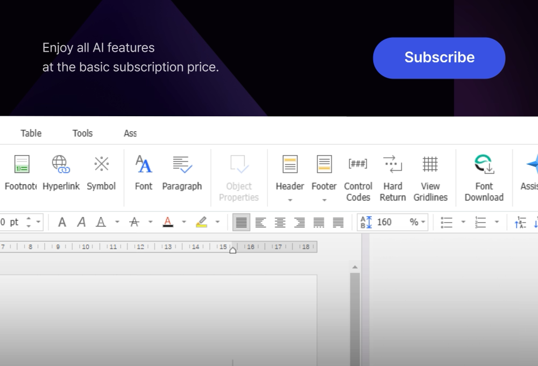The height and width of the screenshot is (366, 538).
Task: Open Paragraph formatting settings
Action: pos(182,164)
